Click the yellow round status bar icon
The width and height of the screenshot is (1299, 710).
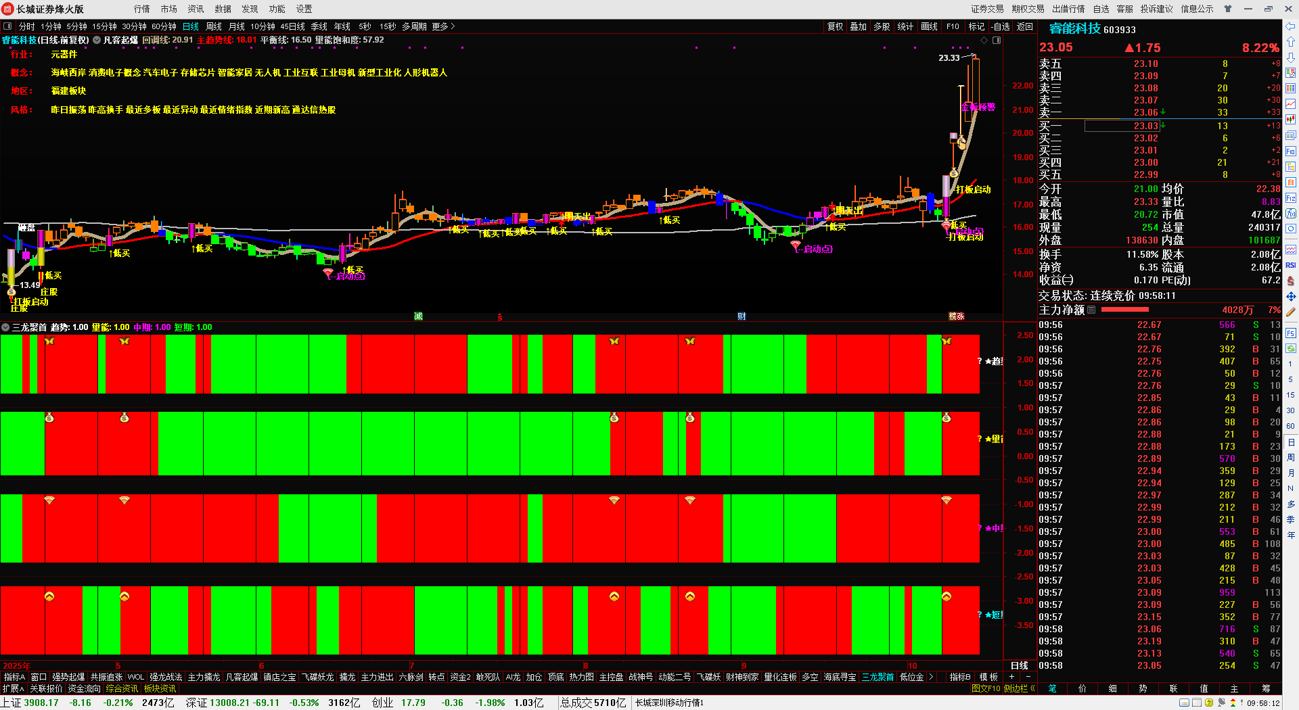pyautogui.click(x=1209, y=703)
